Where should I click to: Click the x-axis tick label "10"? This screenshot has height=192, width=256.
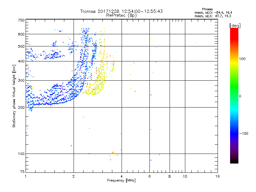185,176
